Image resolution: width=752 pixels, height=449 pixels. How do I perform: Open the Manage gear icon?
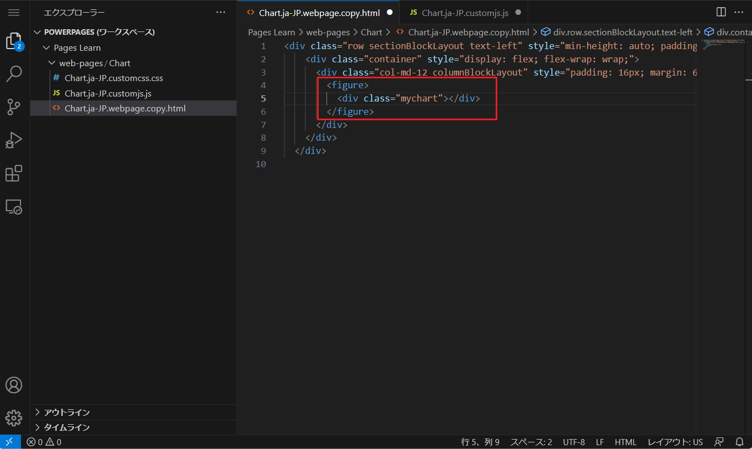tap(14, 418)
